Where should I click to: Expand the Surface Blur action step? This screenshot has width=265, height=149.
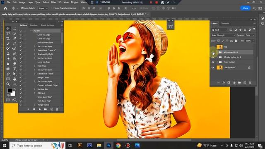point(35,89)
